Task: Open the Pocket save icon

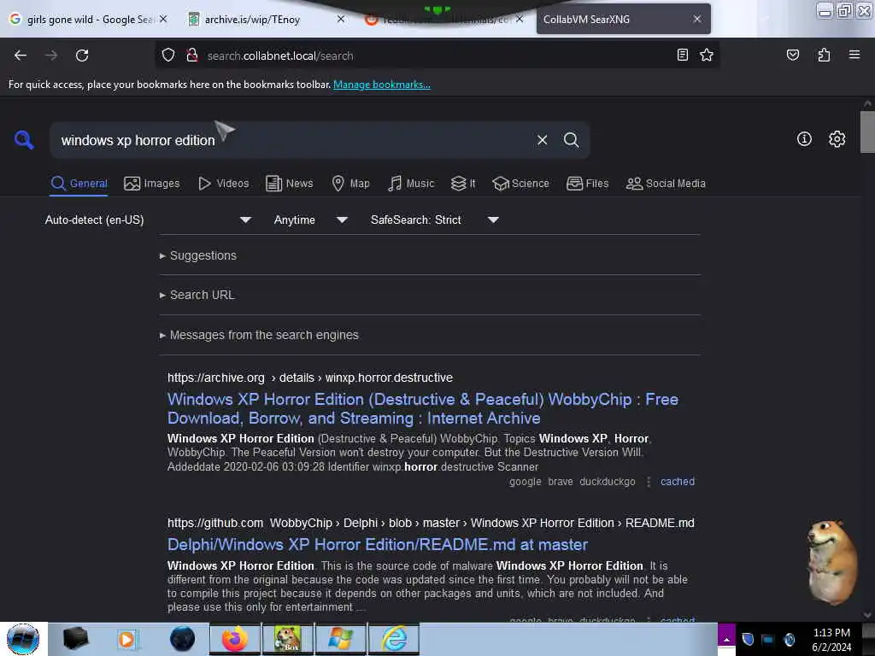Action: 792,55
